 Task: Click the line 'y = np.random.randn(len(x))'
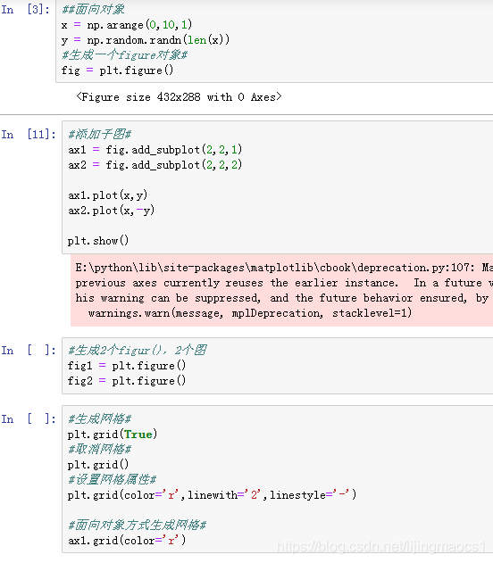pyautogui.click(x=146, y=40)
